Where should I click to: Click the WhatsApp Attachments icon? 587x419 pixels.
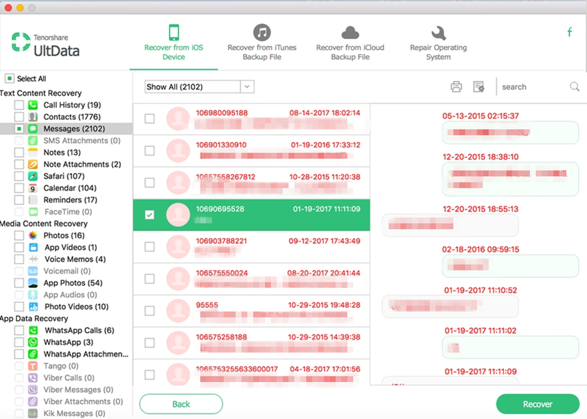tap(33, 354)
